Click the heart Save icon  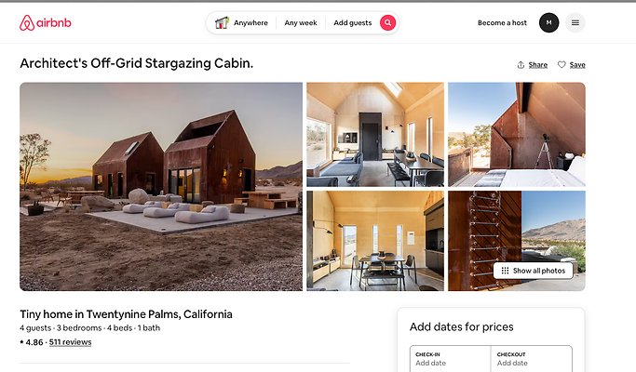(x=562, y=64)
